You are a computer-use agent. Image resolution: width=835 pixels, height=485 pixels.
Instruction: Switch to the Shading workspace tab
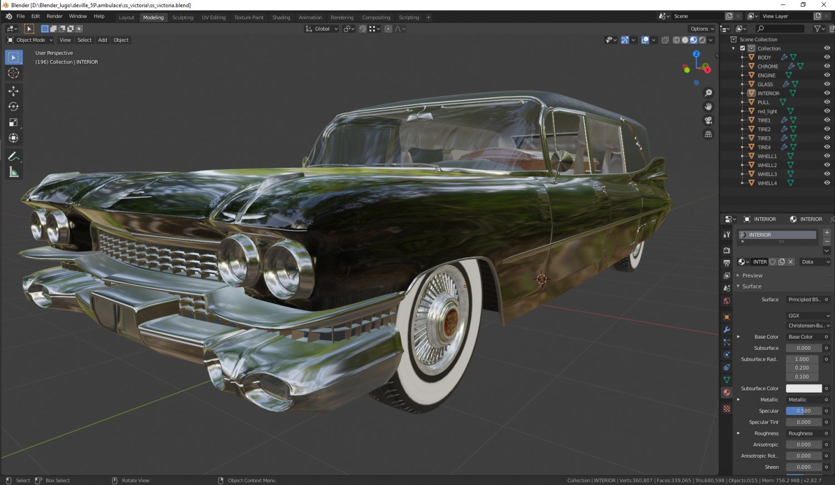(x=281, y=17)
